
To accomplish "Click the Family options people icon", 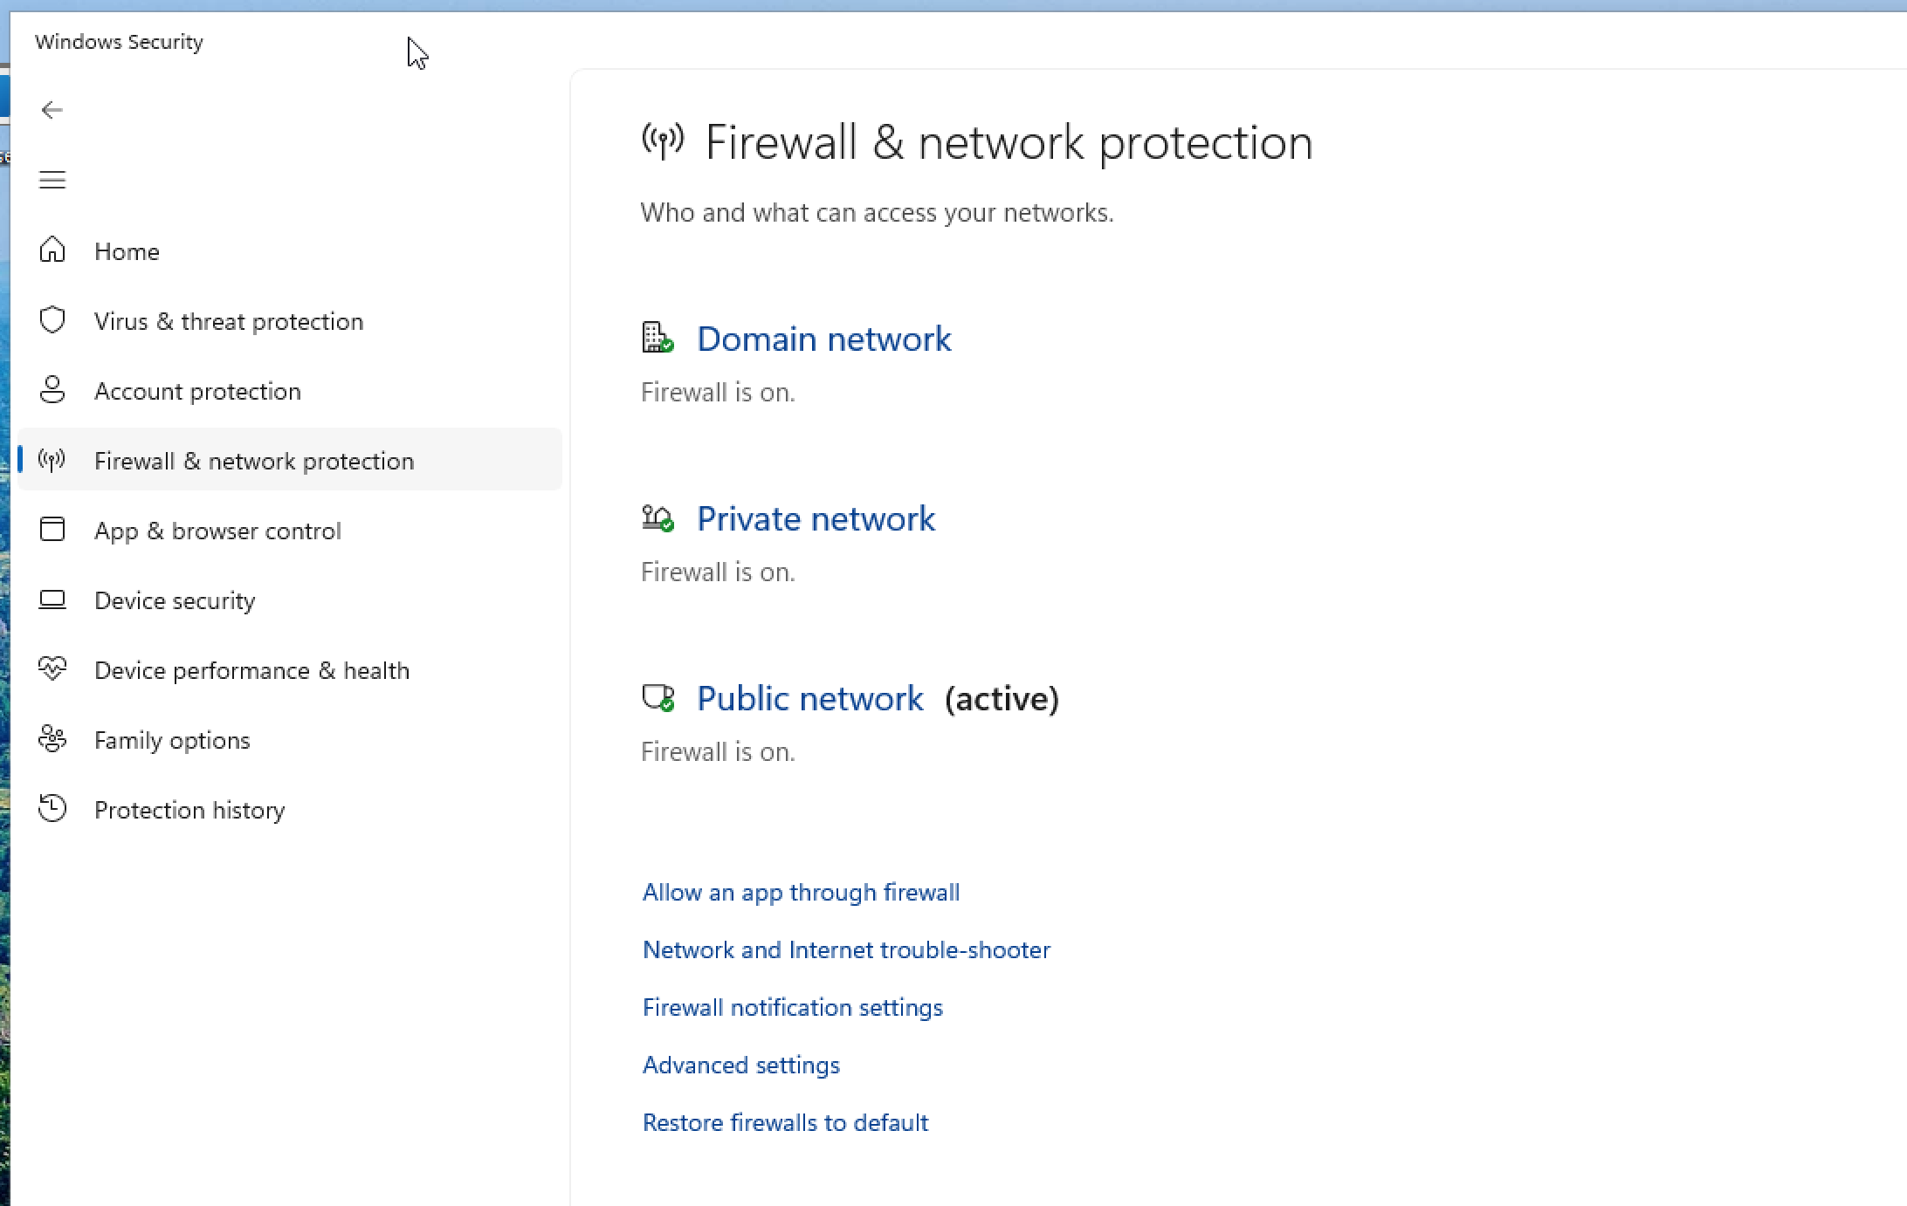I will click(x=52, y=739).
